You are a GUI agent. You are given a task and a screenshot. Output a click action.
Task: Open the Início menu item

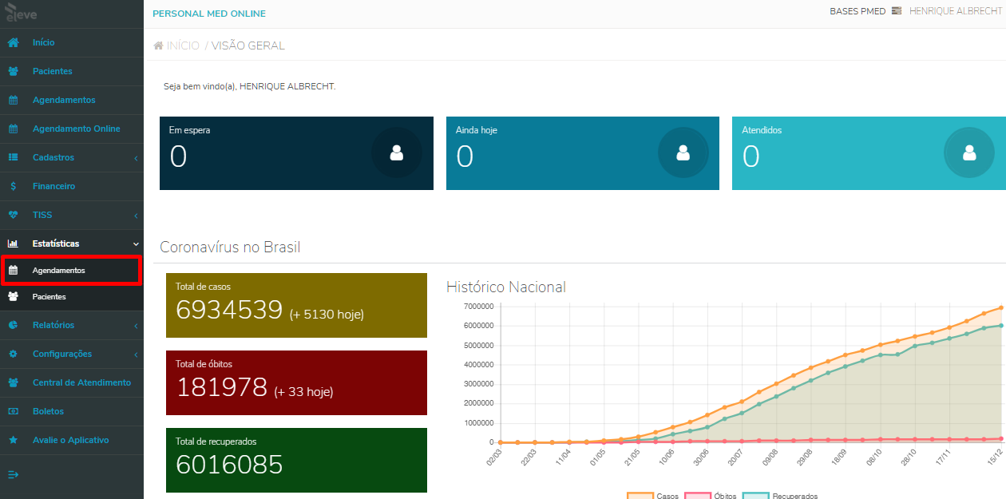(x=72, y=42)
